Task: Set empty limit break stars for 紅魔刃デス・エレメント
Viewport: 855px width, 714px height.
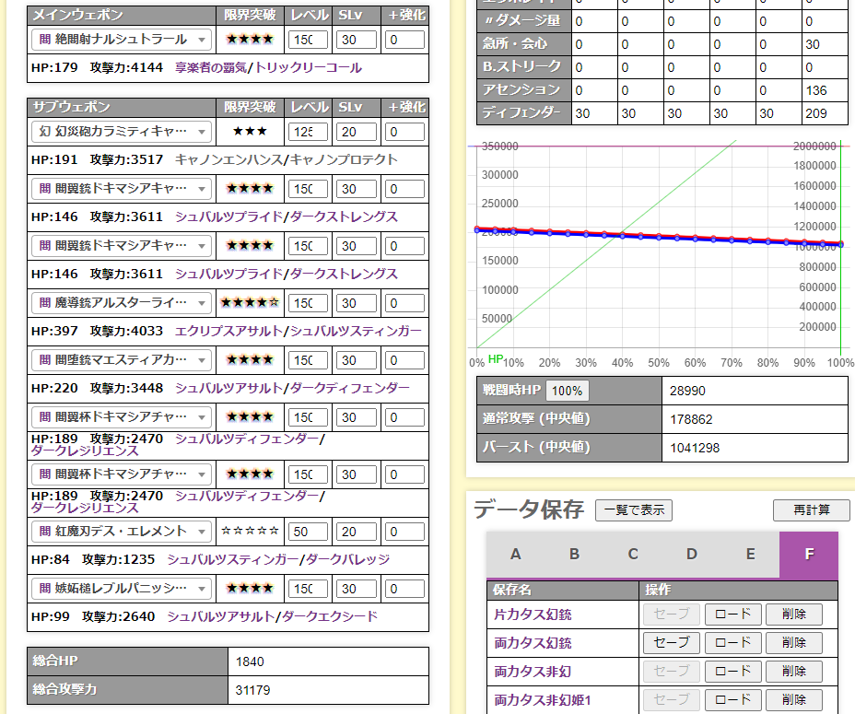Action: pos(250,531)
